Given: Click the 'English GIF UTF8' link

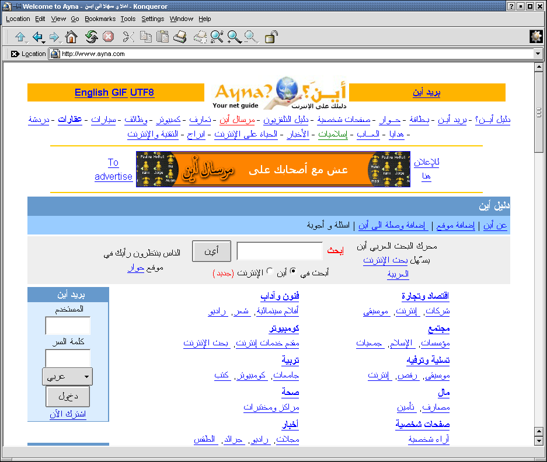Looking at the screenshot, I should click(x=114, y=92).
